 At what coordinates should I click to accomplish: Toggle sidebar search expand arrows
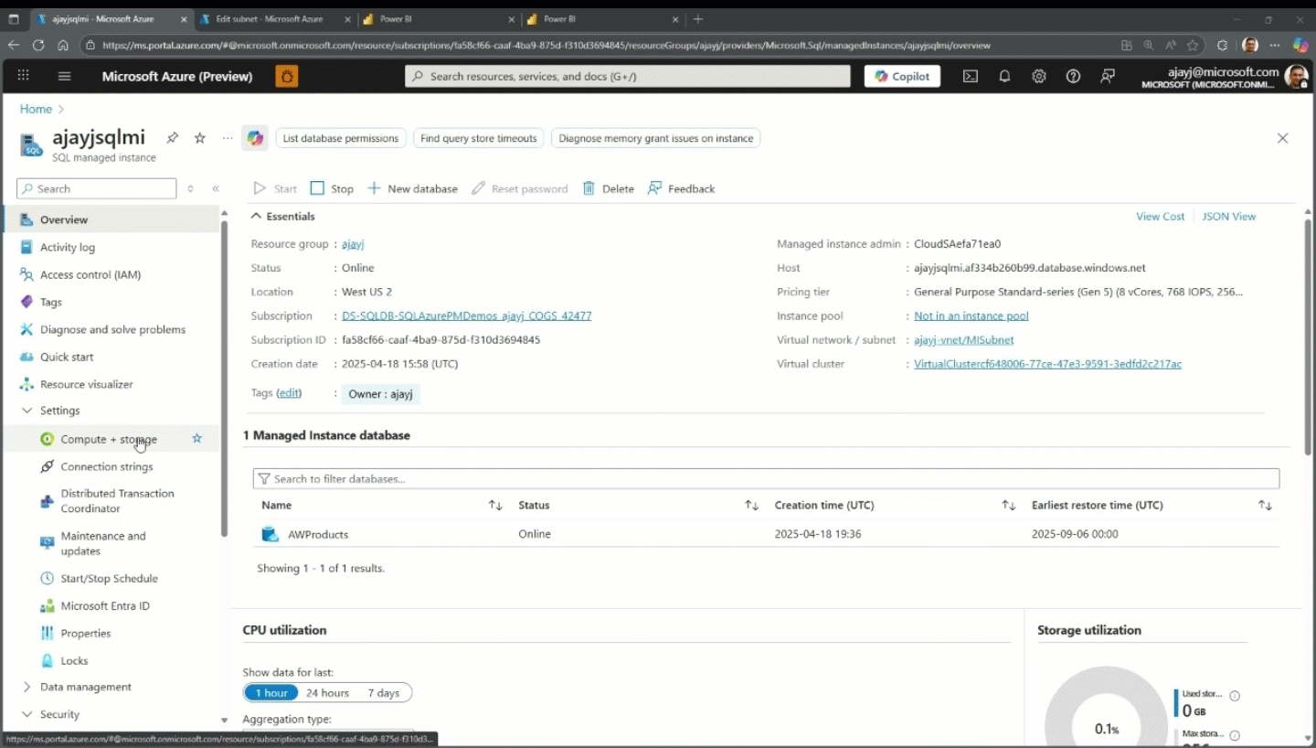[190, 188]
